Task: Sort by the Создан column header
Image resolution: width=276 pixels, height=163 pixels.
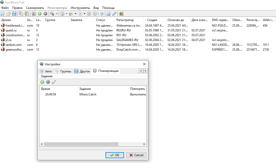Action: (155, 20)
